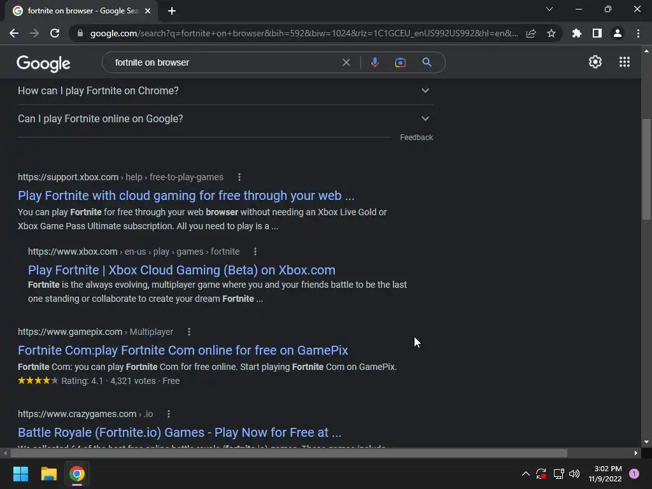Open File Explorer from the taskbar
This screenshot has width=652, height=489.
48,474
